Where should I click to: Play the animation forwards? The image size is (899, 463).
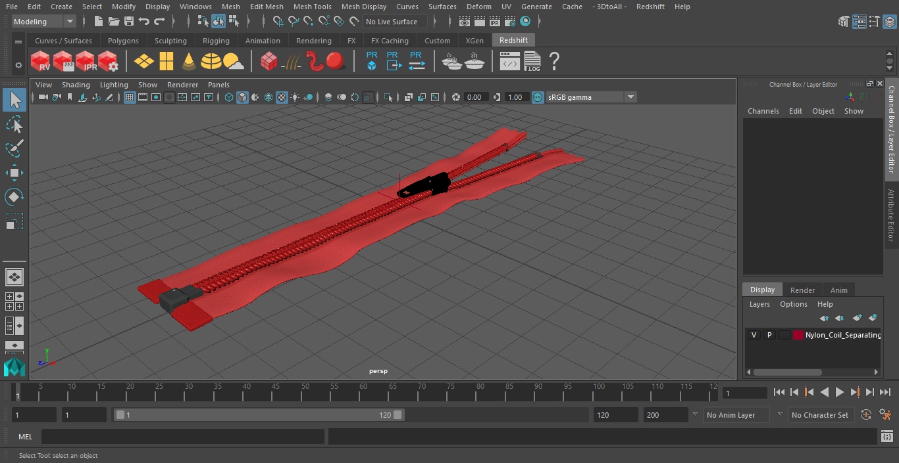[840, 392]
